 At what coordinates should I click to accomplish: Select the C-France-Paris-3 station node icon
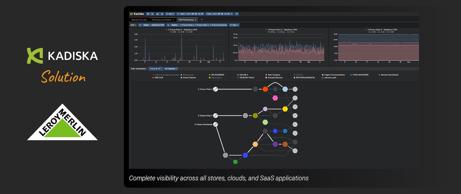coord(216,89)
